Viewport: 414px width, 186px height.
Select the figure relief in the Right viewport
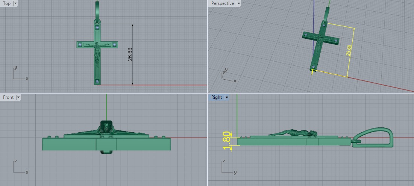point(293,133)
